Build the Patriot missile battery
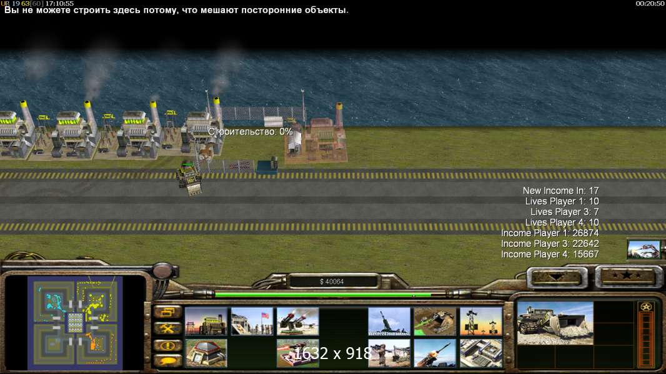The width and height of the screenshot is (666, 374). [298, 322]
